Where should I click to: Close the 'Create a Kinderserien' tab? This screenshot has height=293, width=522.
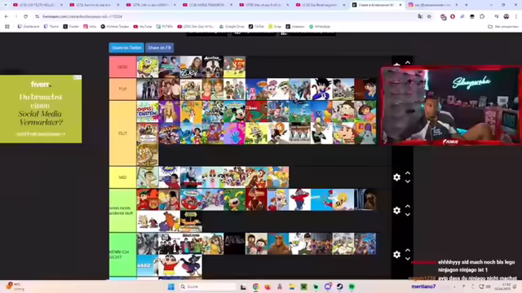tap(400, 5)
